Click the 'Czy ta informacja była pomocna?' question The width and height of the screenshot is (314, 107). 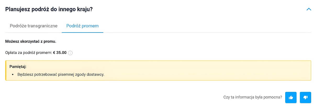253,97
